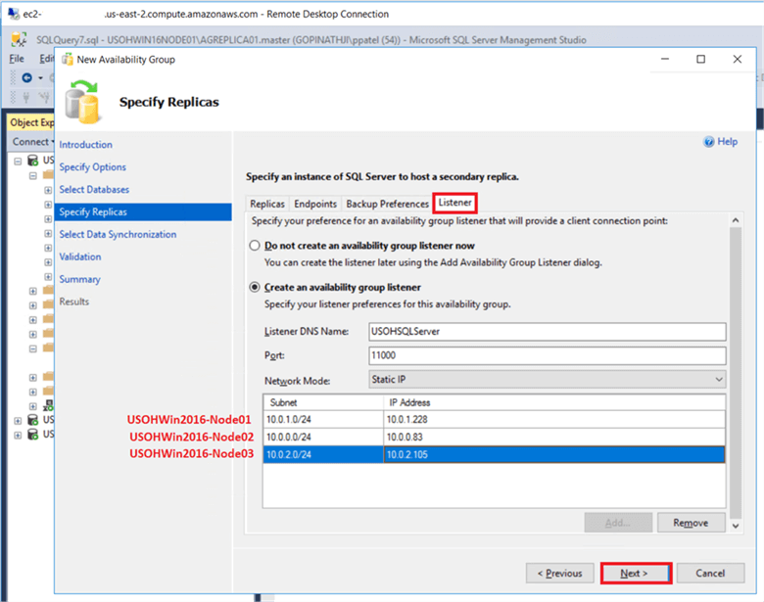Open the Connect dropdown in Object Explorer
This screenshot has width=764, height=602.
coord(32,142)
